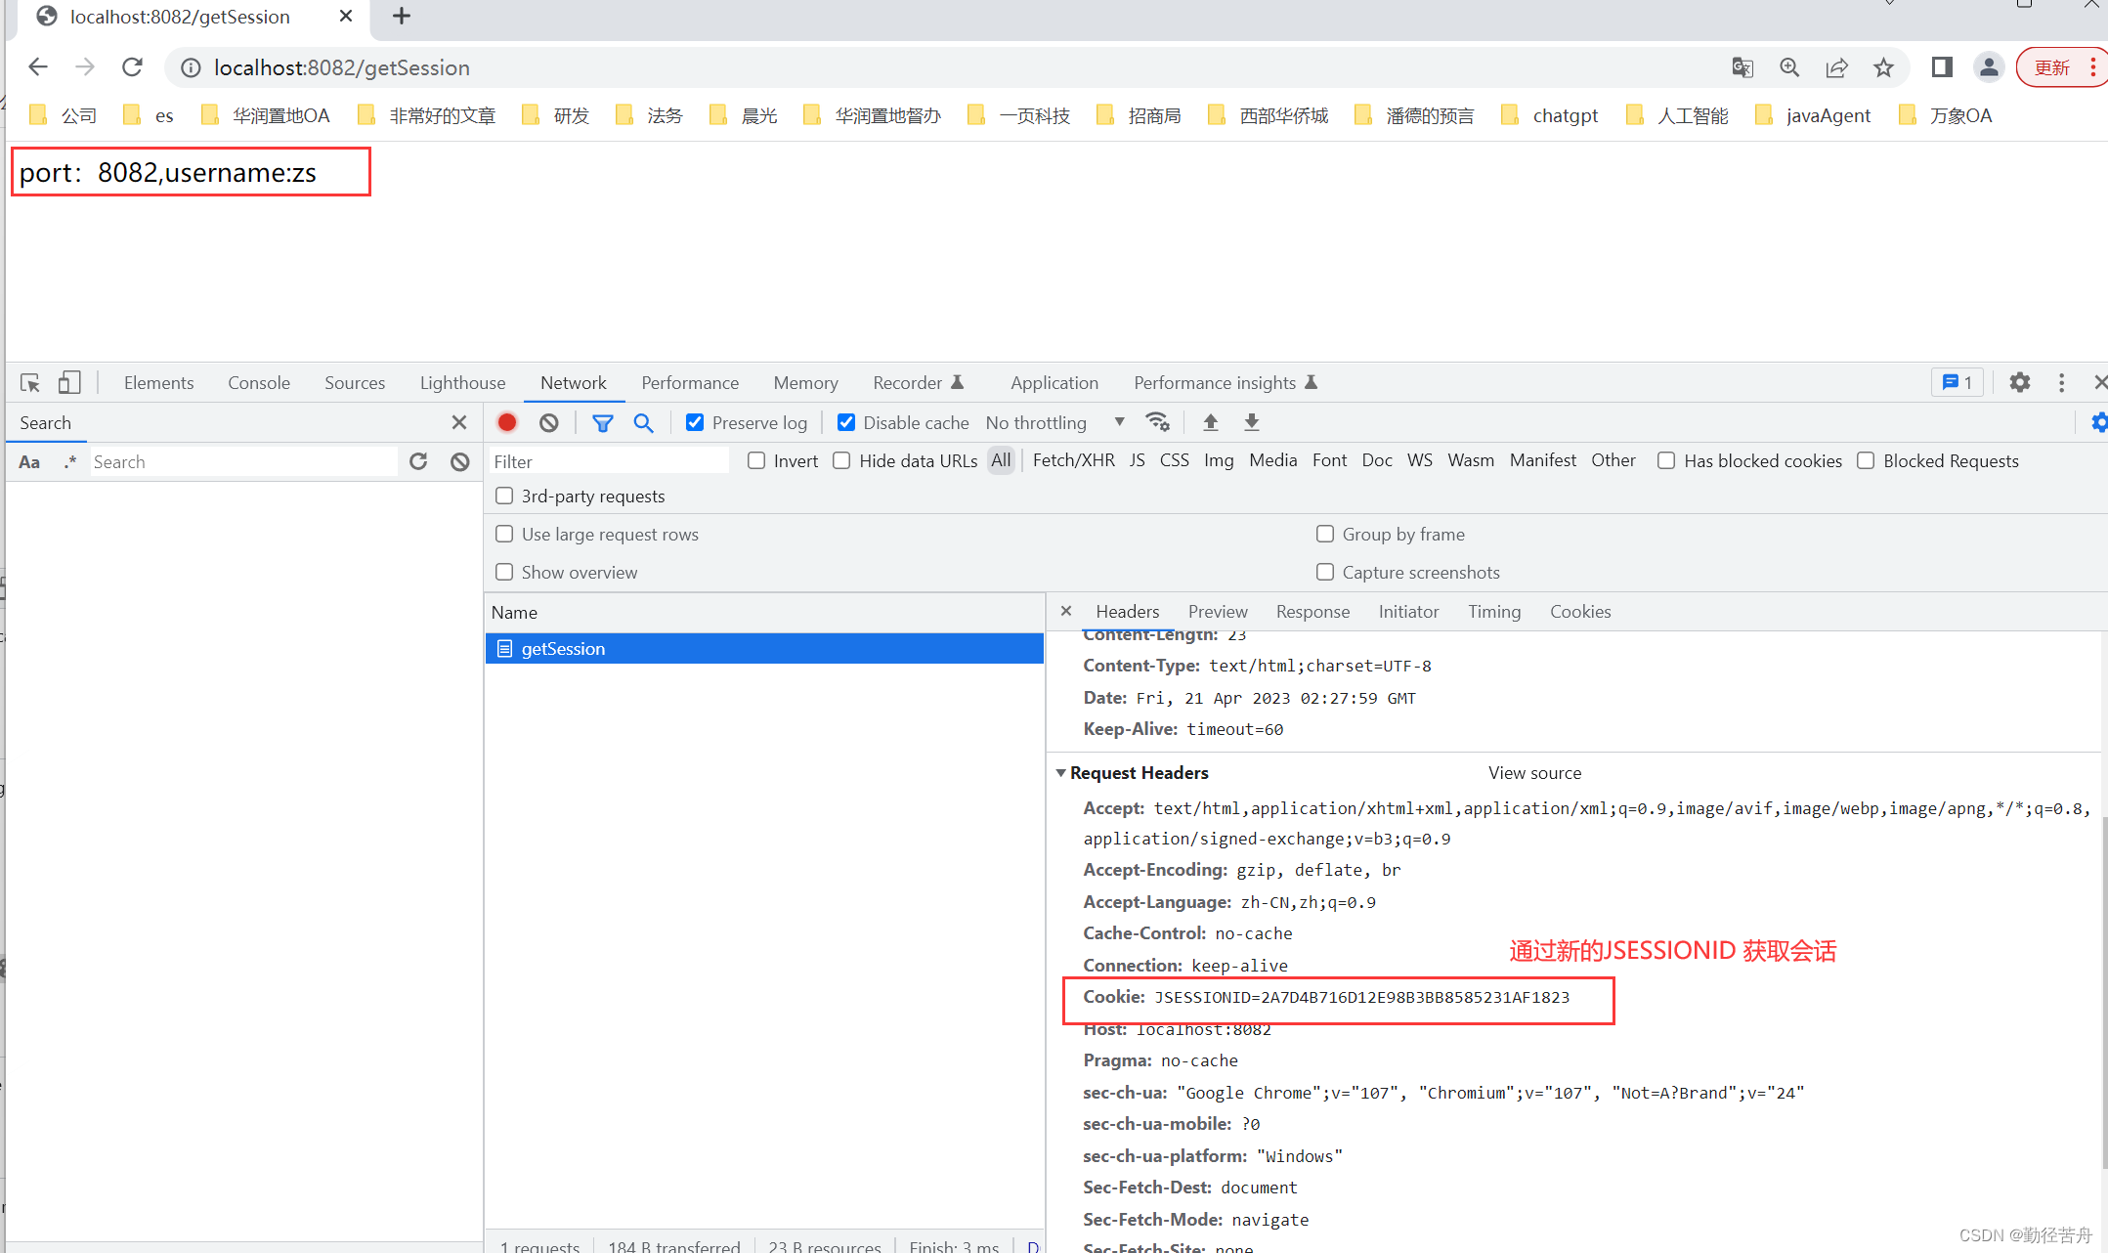2108x1253 pixels.
Task: Open the Application tab
Action: [x=1054, y=383]
